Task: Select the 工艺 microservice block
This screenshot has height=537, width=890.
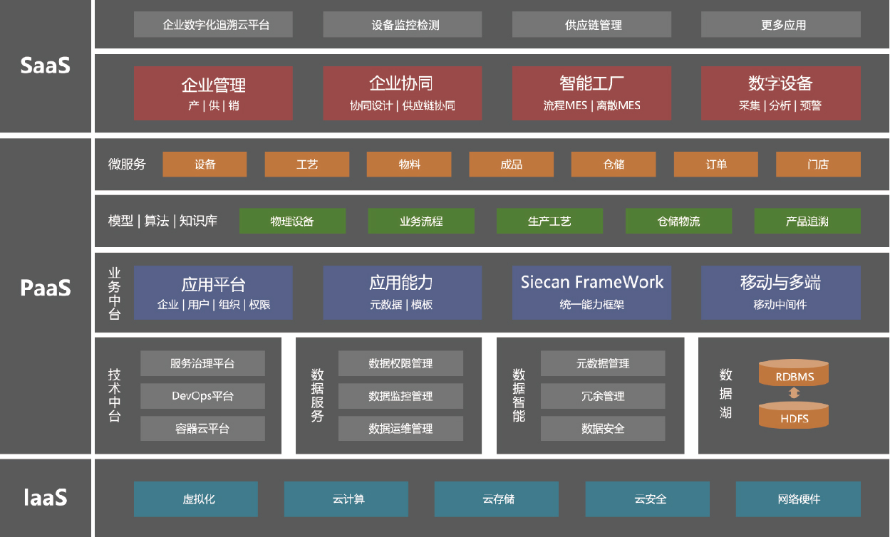Action: [x=307, y=165]
